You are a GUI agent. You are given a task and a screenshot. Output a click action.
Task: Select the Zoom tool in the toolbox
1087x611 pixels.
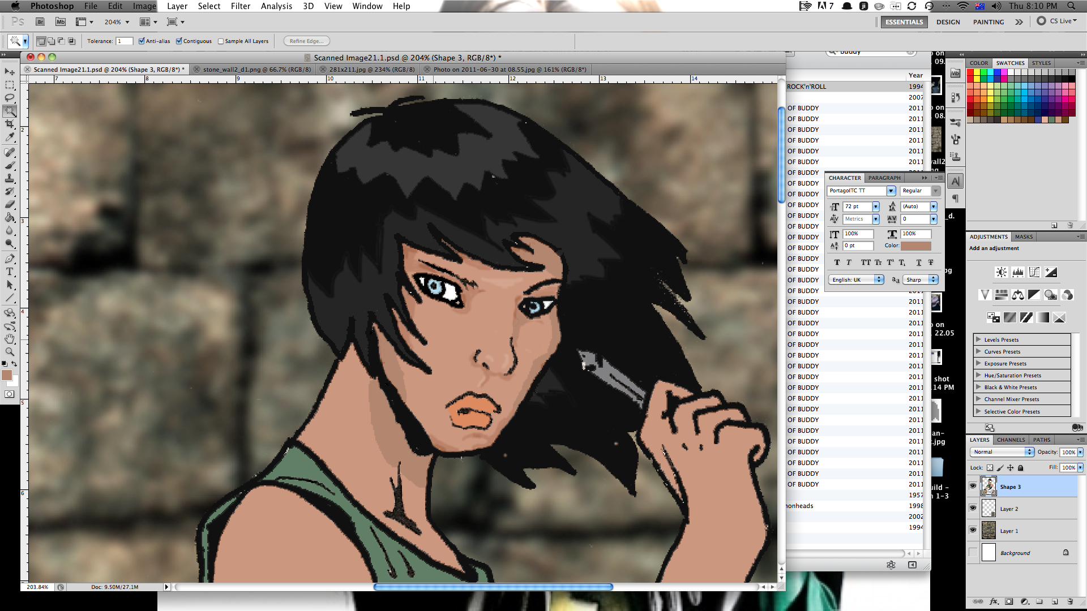point(10,351)
